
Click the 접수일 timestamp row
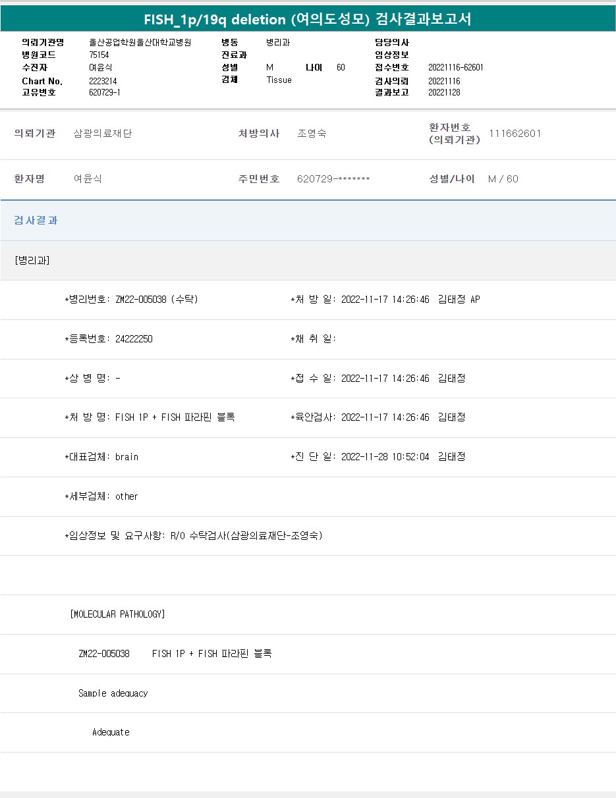tap(378, 379)
